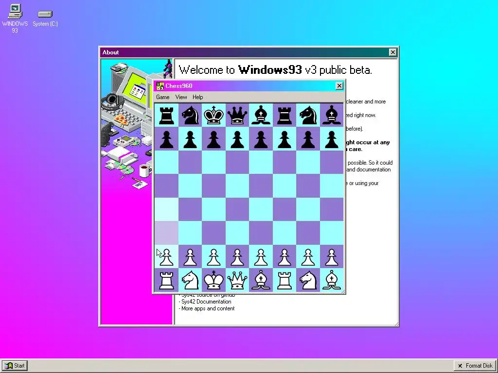Select the black pawn in front of the black queen

[x=237, y=139]
